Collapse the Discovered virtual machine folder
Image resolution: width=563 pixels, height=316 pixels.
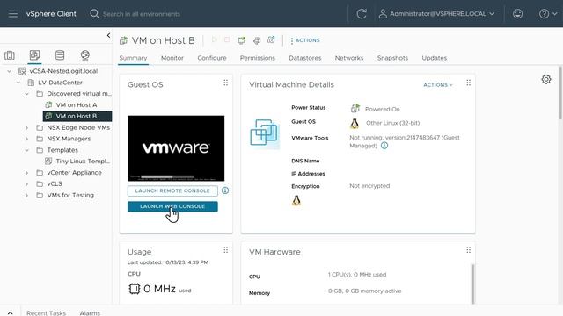(x=27, y=94)
